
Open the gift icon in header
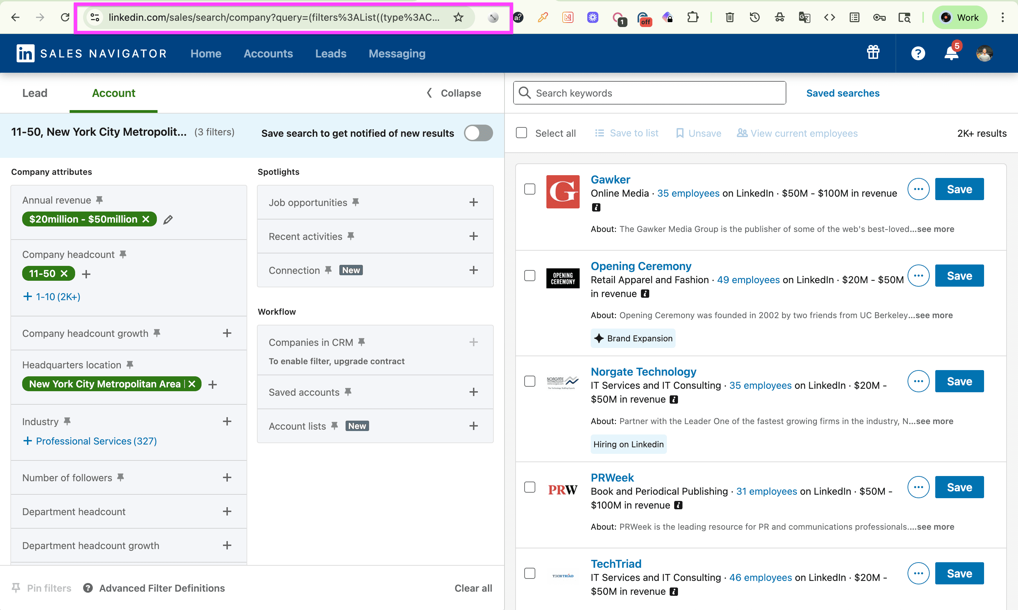pyautogui.click(x=873, y=53)
